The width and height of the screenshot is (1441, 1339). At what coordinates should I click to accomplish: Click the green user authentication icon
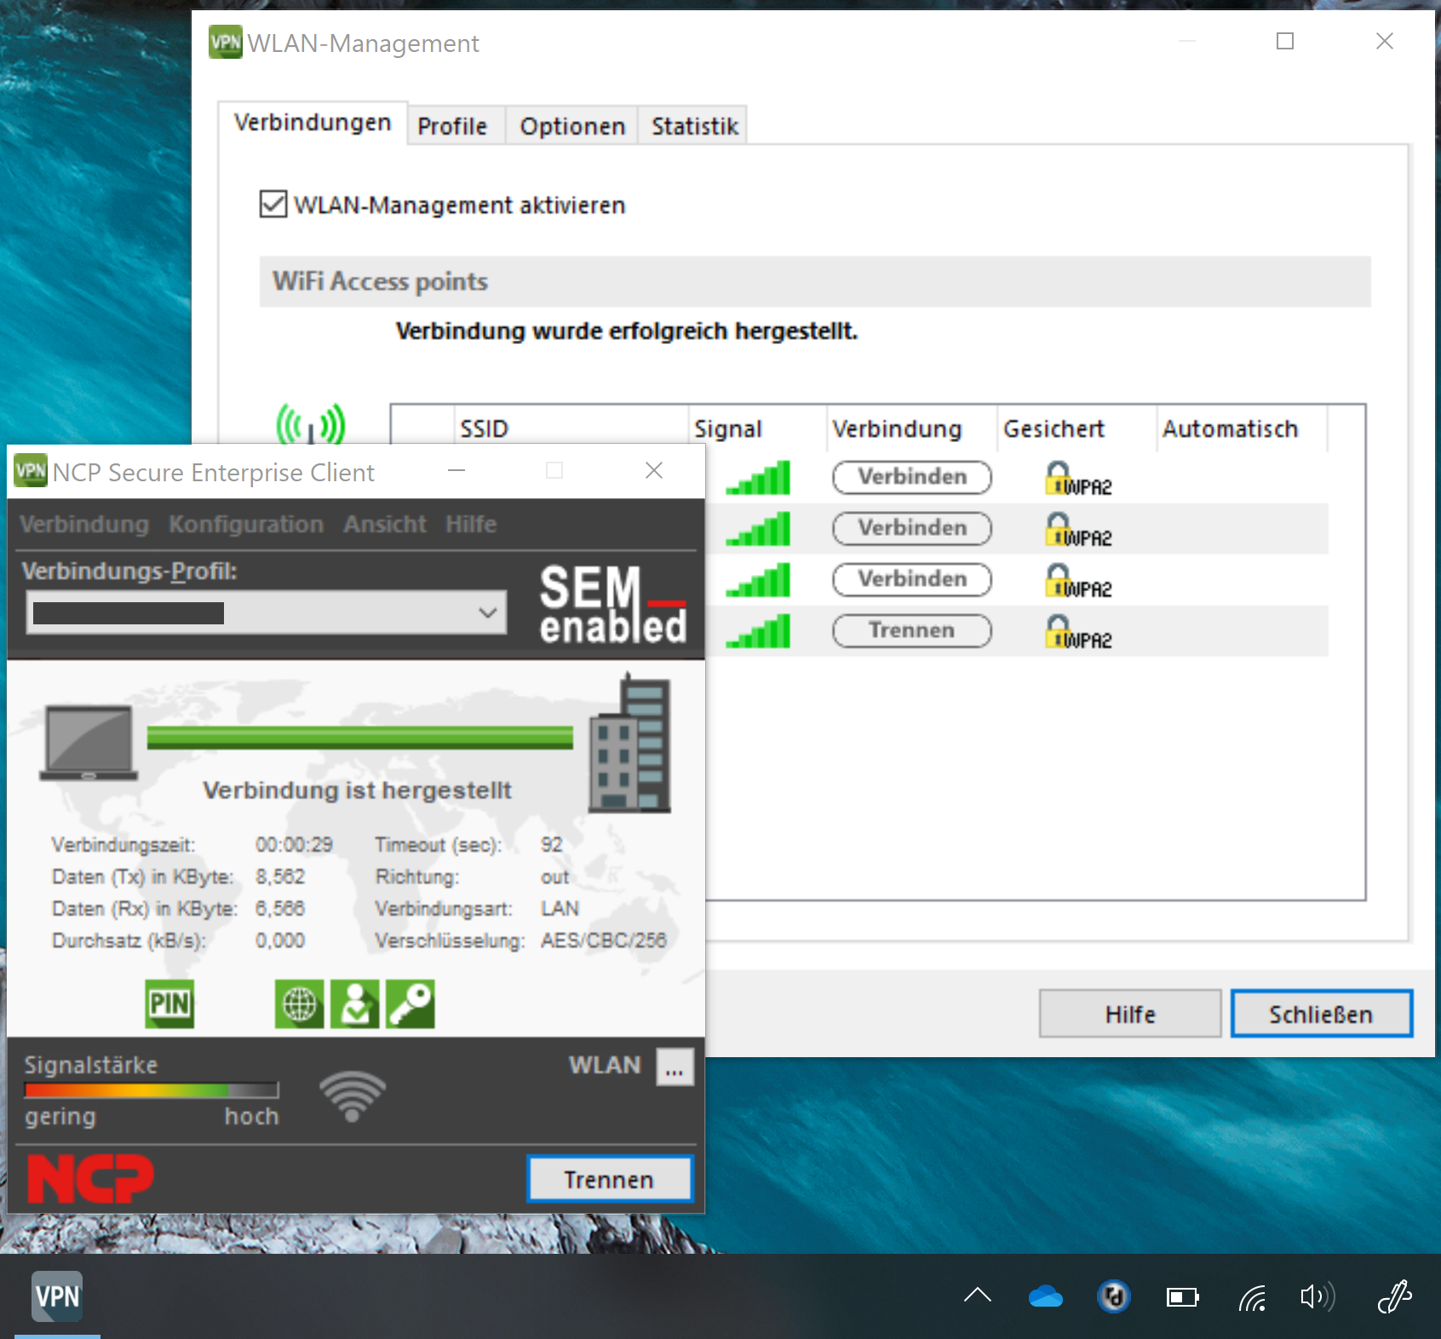coord(355,1004)
